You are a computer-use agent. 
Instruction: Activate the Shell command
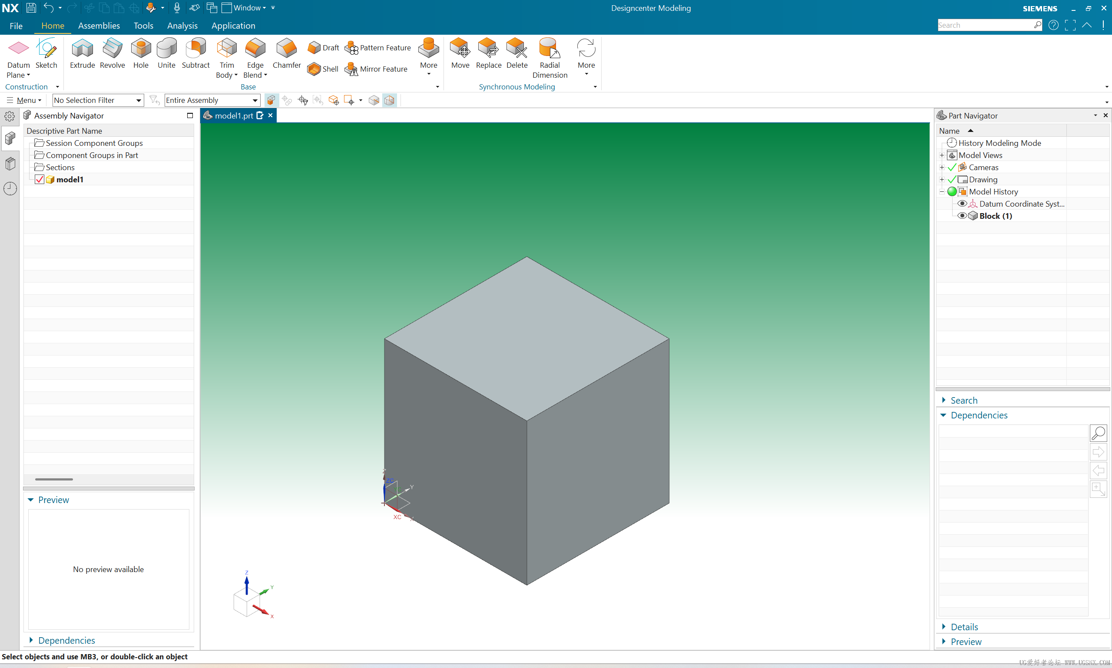point(323,69)
